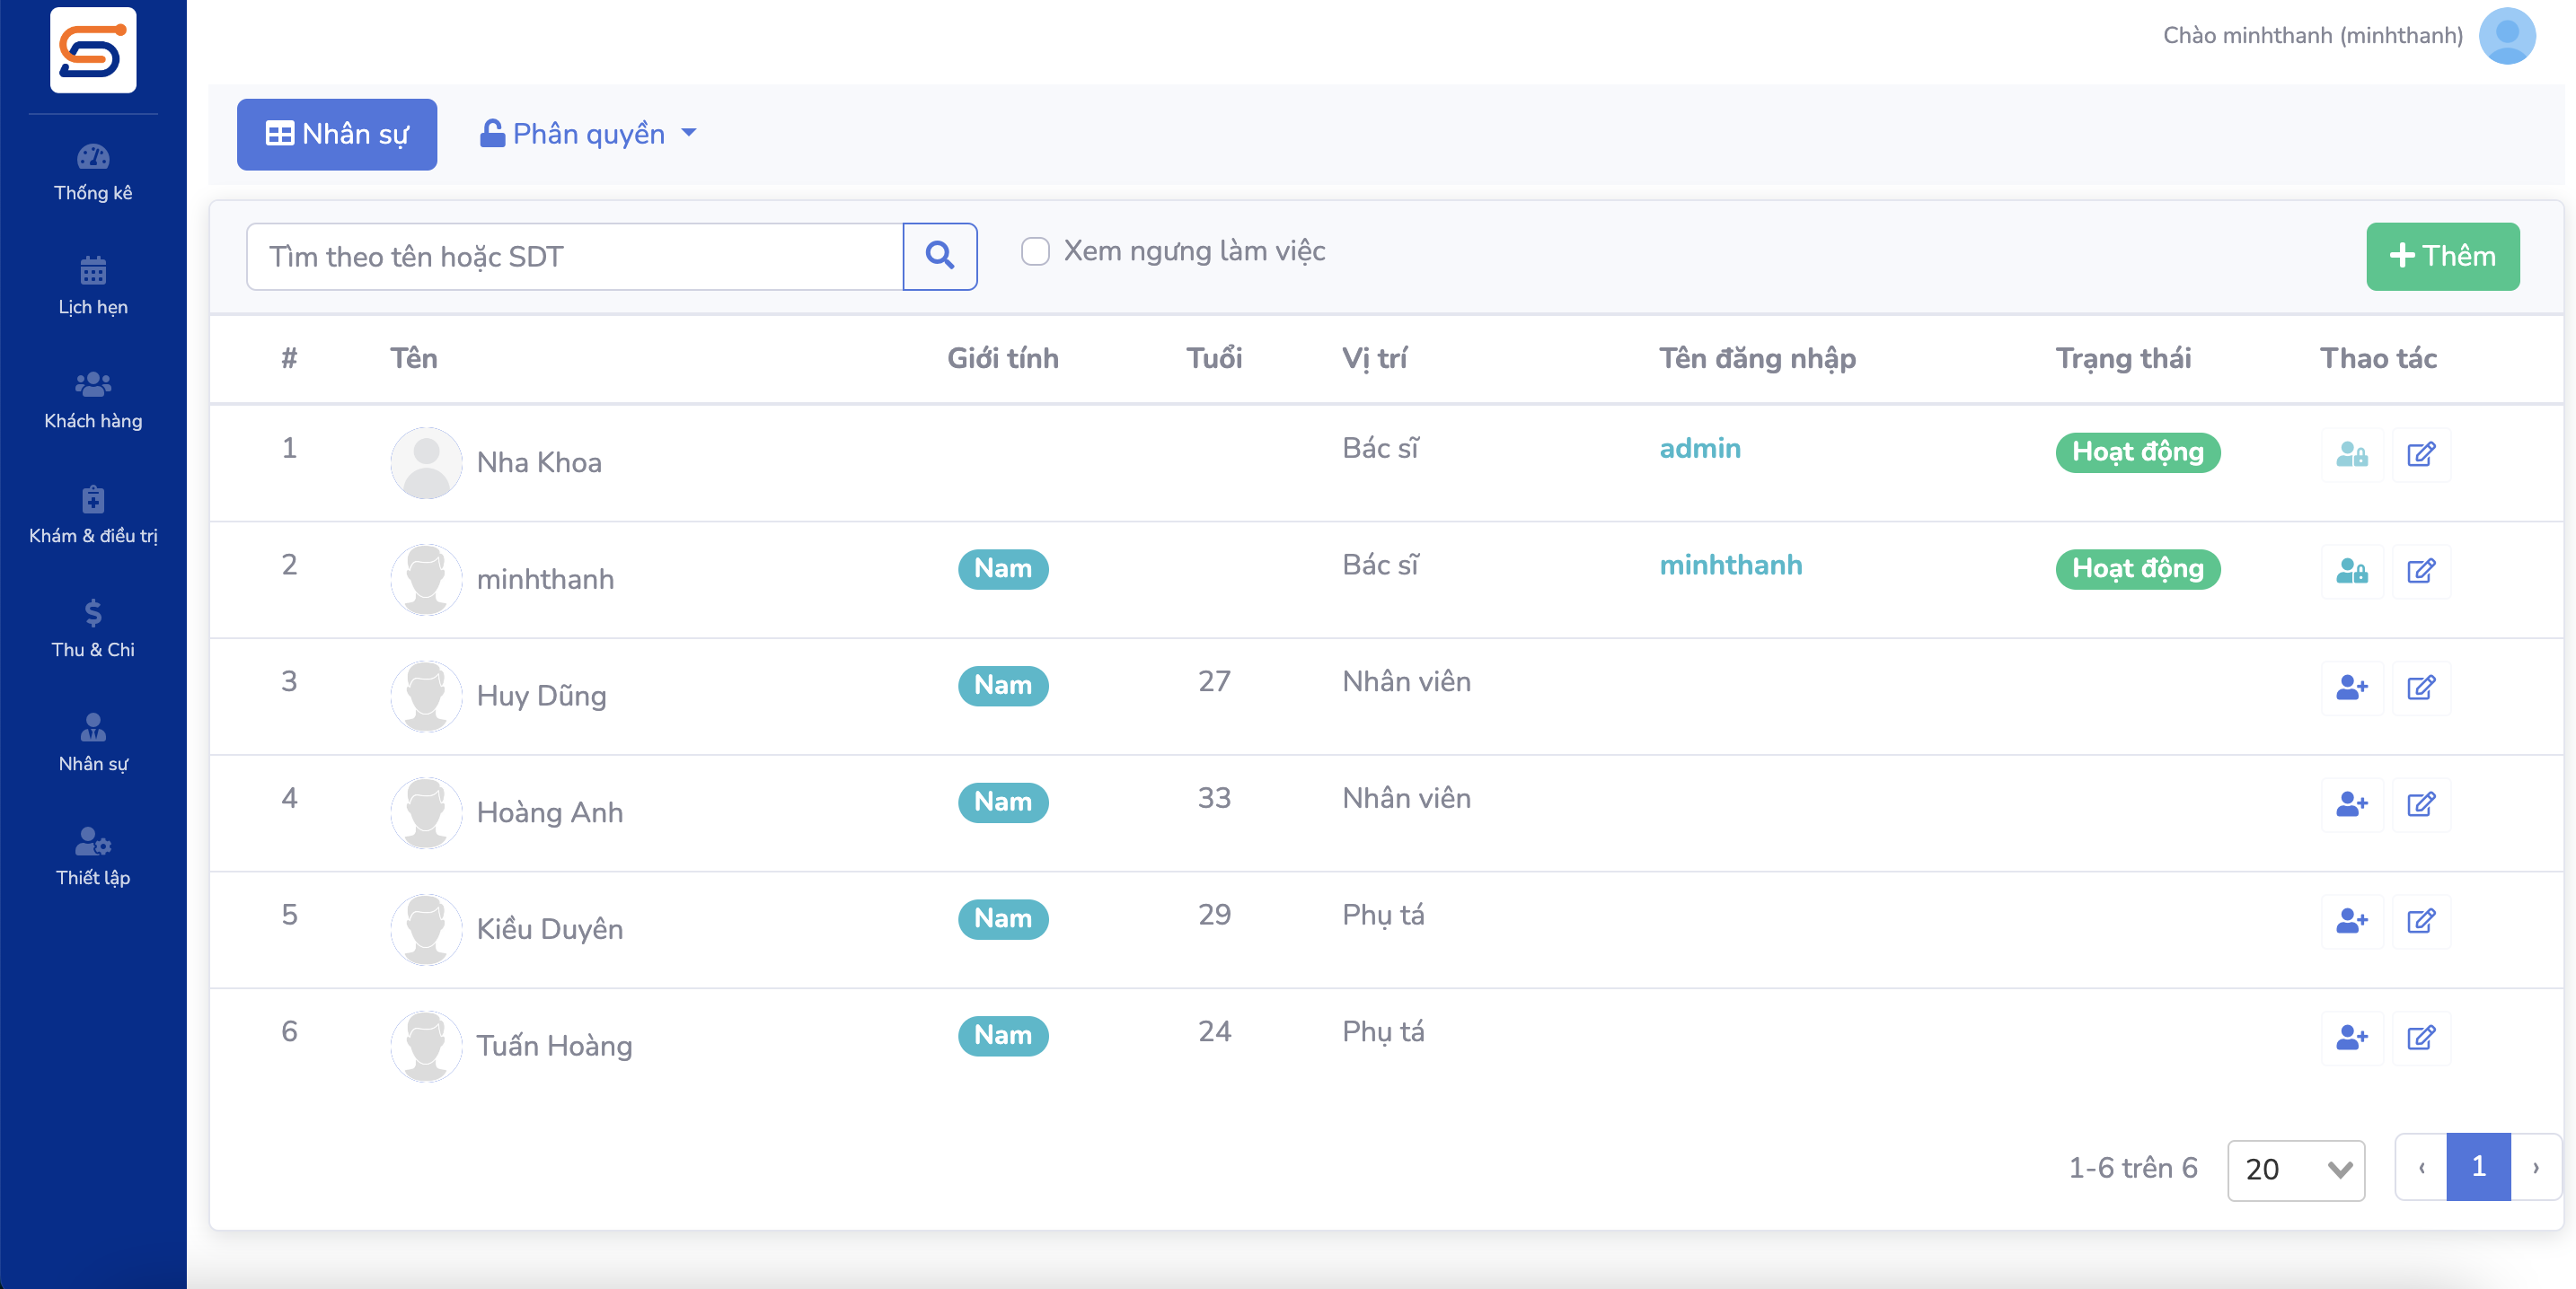The image size is (2576, 1289).
Task: Switch to the Nhân sự tab
Action: coord(337,134)
